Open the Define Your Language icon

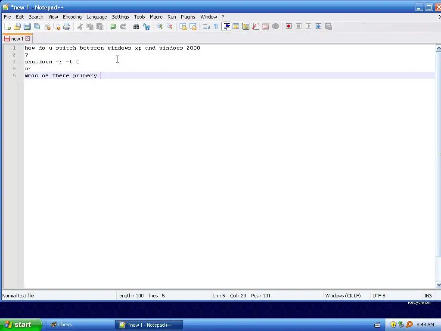click(236, 26)
